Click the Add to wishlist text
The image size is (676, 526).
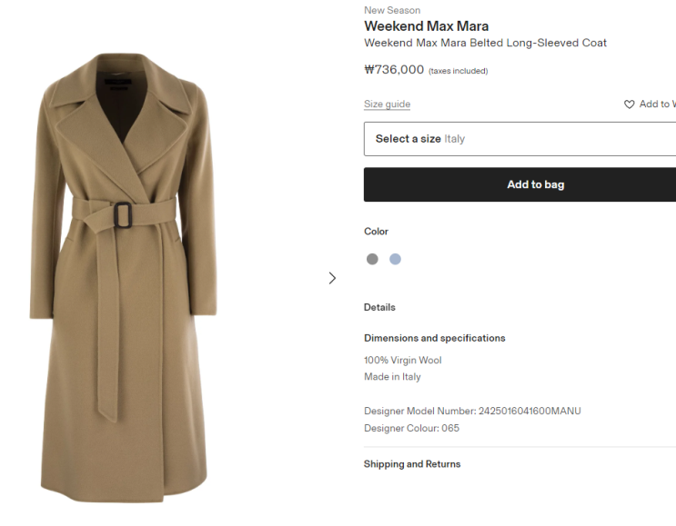pyautogui.click(x=657, y=104)
